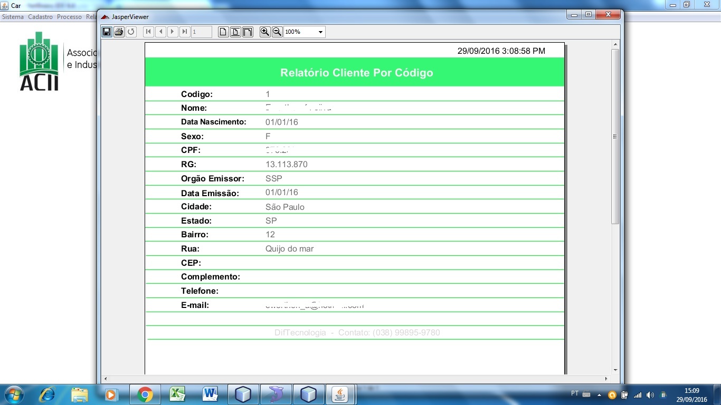Open the 100% zoom ratio dropdown
Image resolution: width=721 pixels, height=405 pixels.
point(305,32)
